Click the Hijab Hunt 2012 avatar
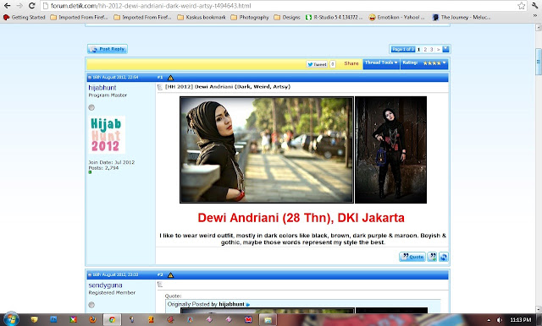Viewport: 542px width, 326px height. coord(107,135)
